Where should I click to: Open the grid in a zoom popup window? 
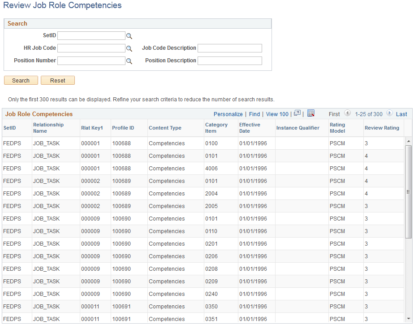pyautogui.click(x=297, y=113)
